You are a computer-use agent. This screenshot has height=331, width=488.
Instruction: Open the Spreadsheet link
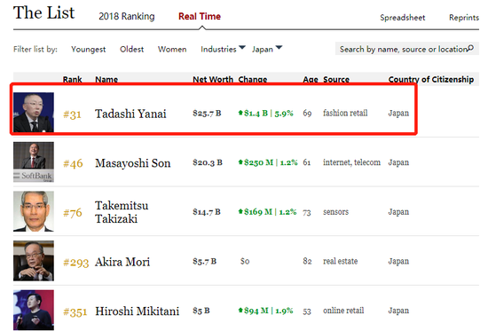tap(403, 18)
